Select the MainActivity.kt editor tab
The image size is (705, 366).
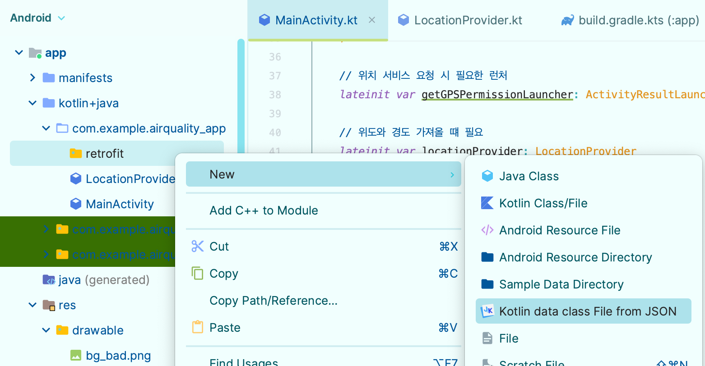click(318, 20)
